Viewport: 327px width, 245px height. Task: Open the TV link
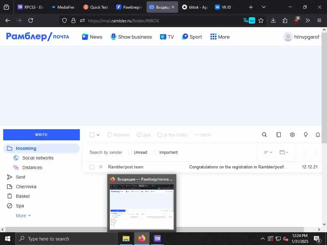point(167,37)
